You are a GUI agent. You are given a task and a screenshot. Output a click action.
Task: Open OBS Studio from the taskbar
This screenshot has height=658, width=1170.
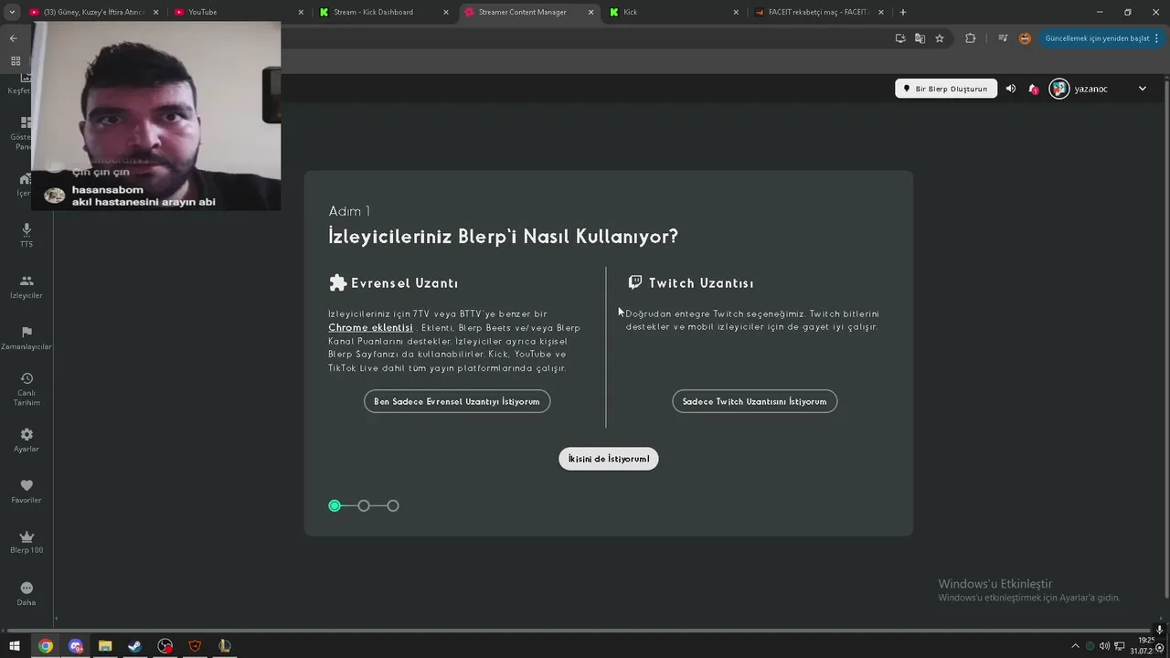click(165, 646)
